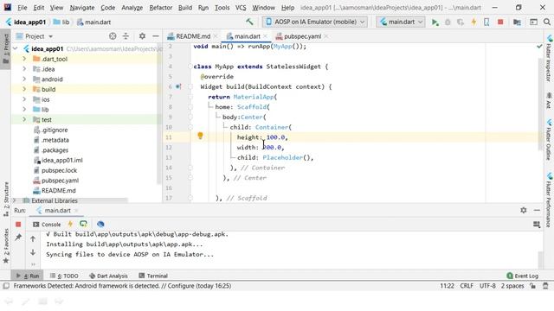Select pubspec.yaml file in project tree
This screenshot has height=311, width=554.
[60, 181]
